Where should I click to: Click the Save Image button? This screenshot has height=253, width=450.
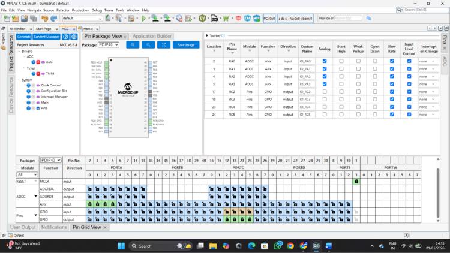click(186, 45)
